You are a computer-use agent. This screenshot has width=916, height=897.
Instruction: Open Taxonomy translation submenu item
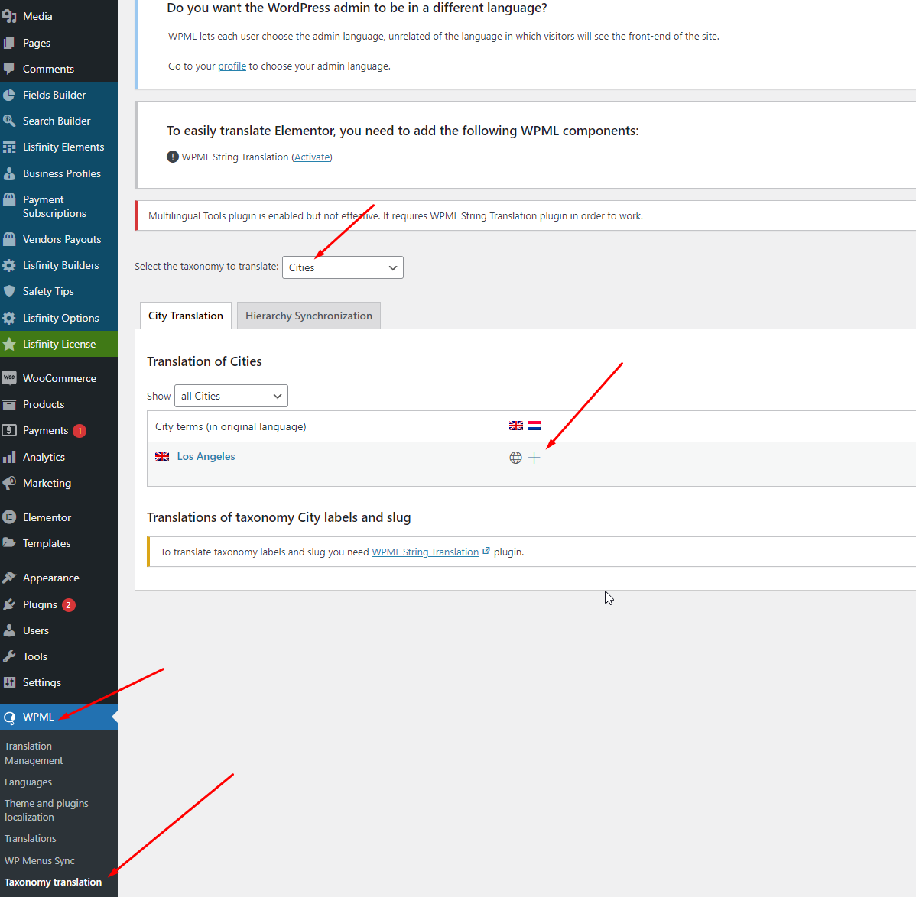tap(54, 882)
